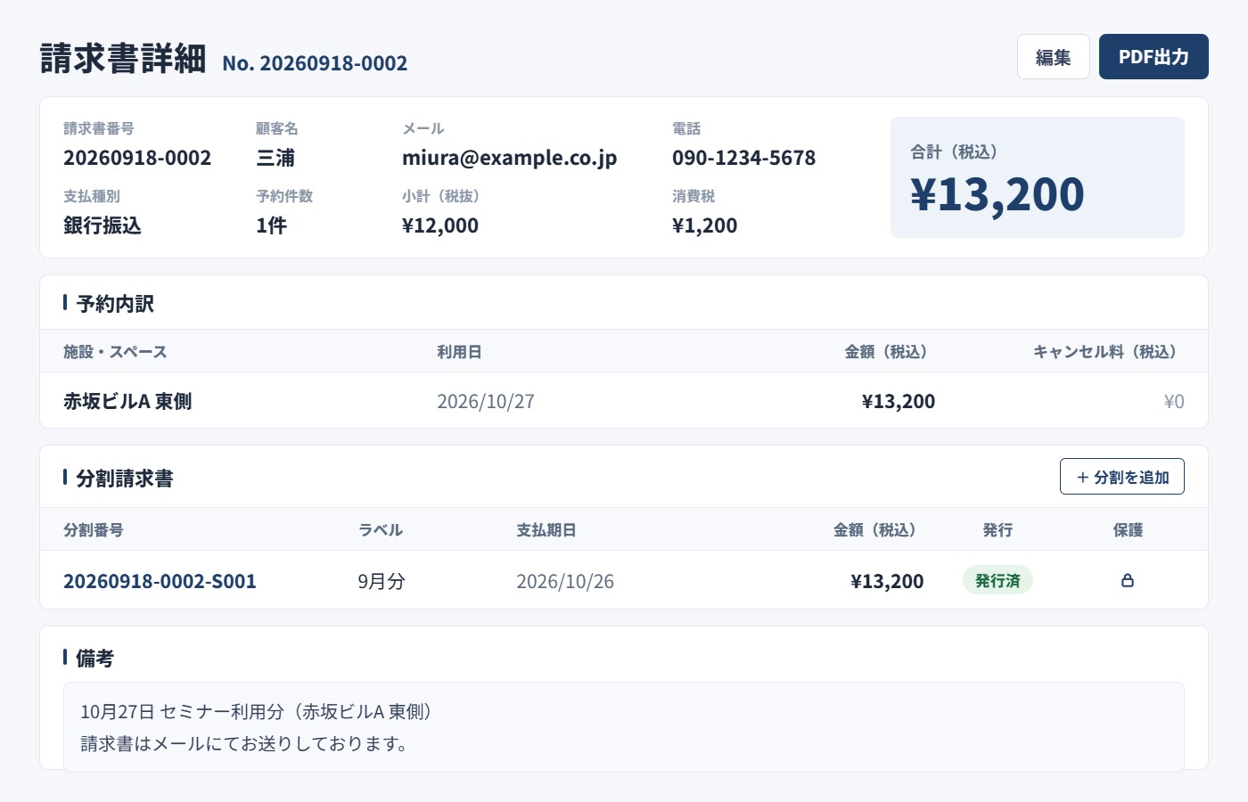
Task: Select facility row 赤坂ビルA 東側
Action: coord(624,401)
